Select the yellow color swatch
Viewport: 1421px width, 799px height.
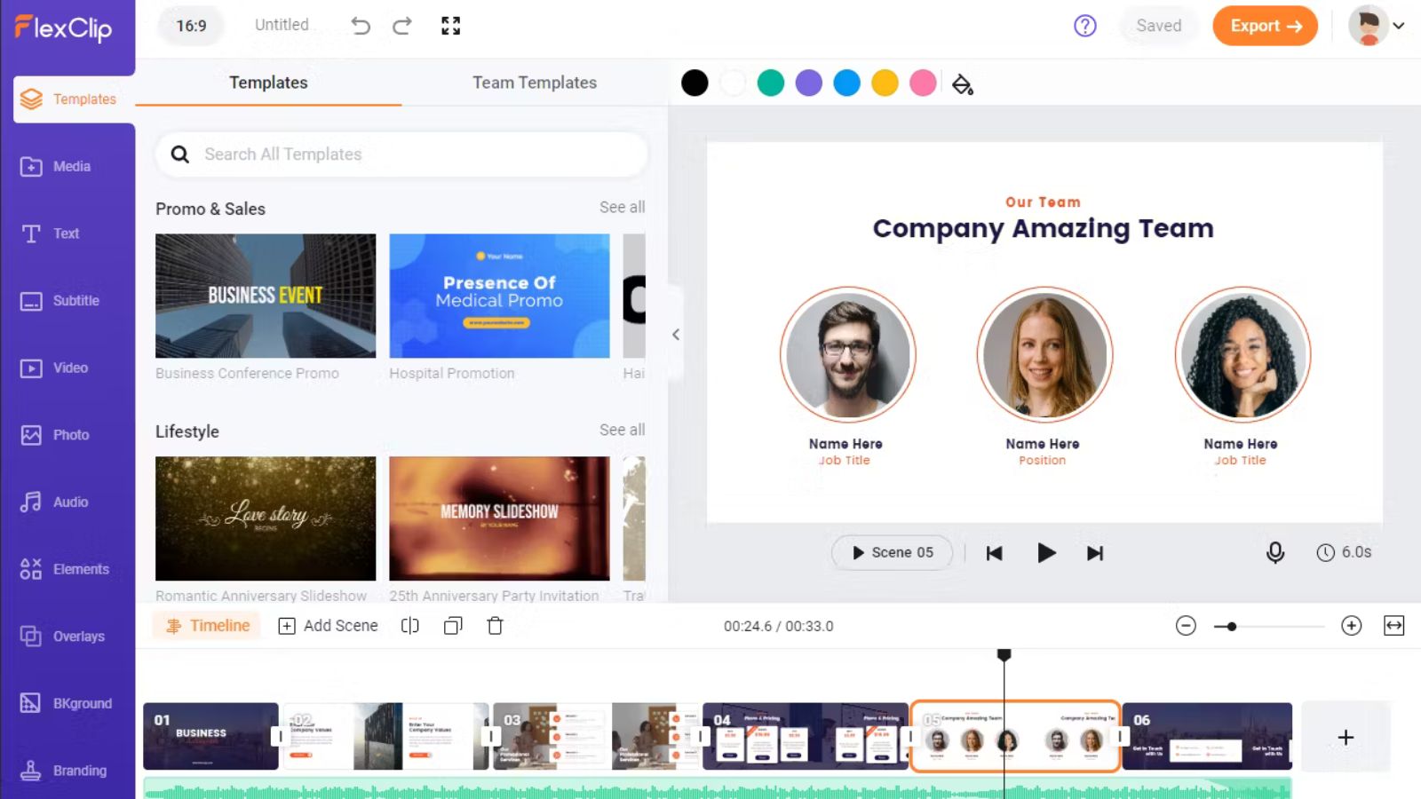click(885, 83)
